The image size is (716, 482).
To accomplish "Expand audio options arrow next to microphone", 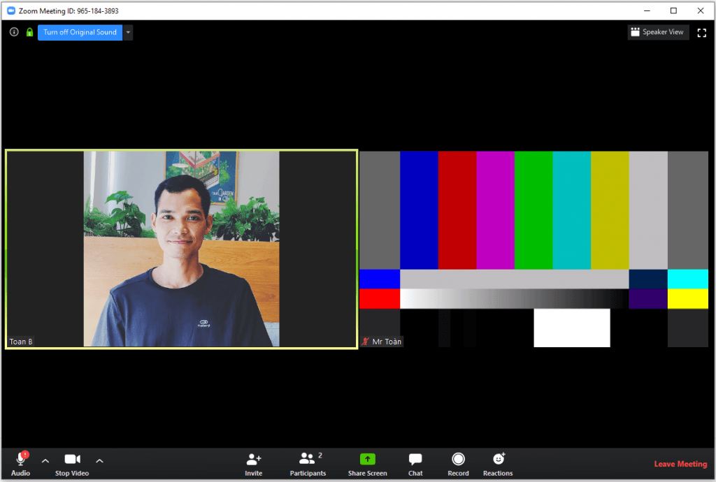I will (45, 460).
